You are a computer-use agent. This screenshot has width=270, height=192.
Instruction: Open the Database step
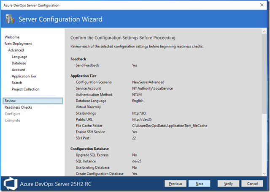[19, 63]
